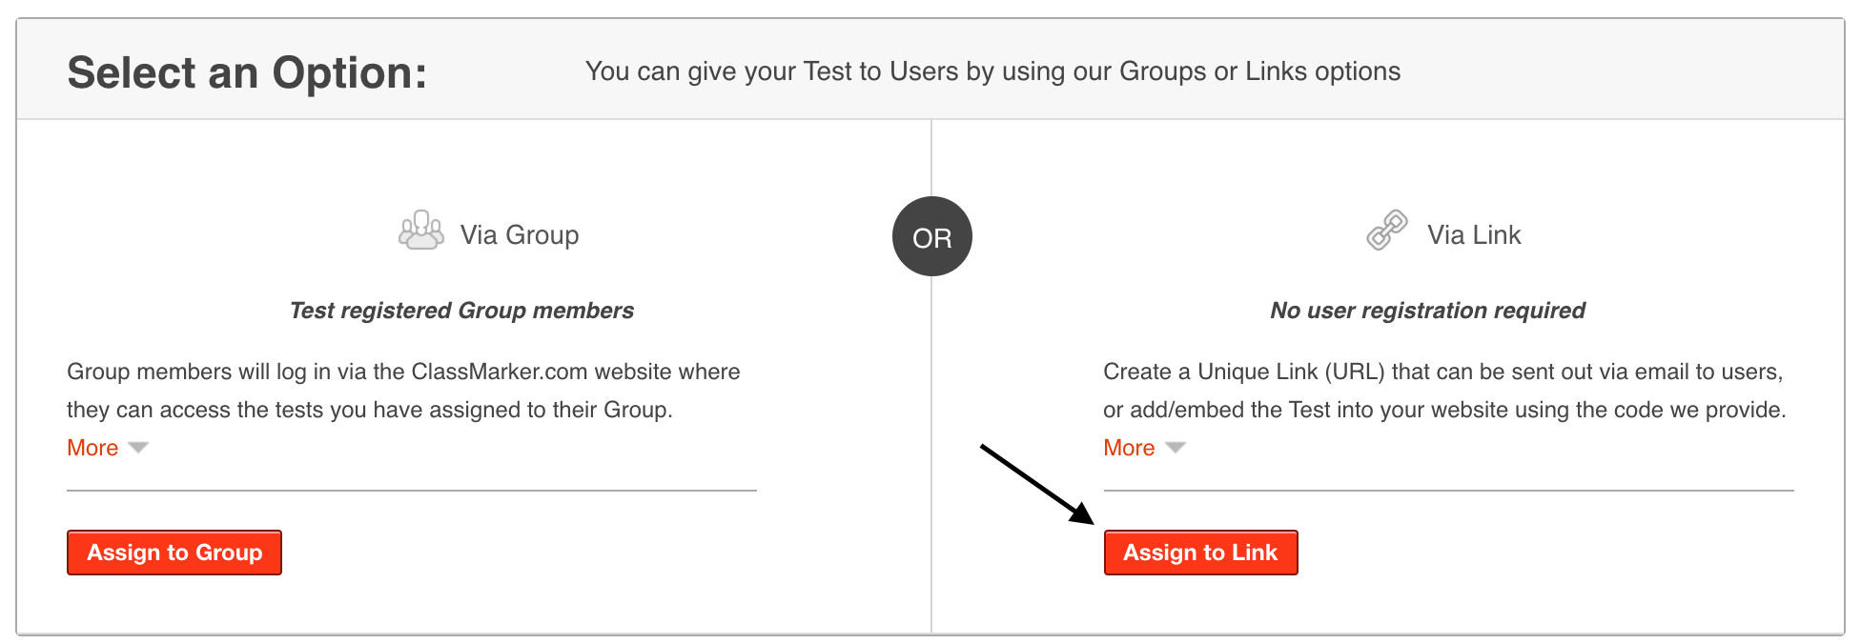The width and height of the screenshot is (1861, 644).
Task: Click "(URL)" in the Link description
Action: point(1355,372)
